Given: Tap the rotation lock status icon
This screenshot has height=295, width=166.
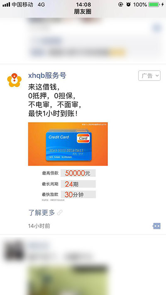Looking at the screenshot, I should click(121, 5).
